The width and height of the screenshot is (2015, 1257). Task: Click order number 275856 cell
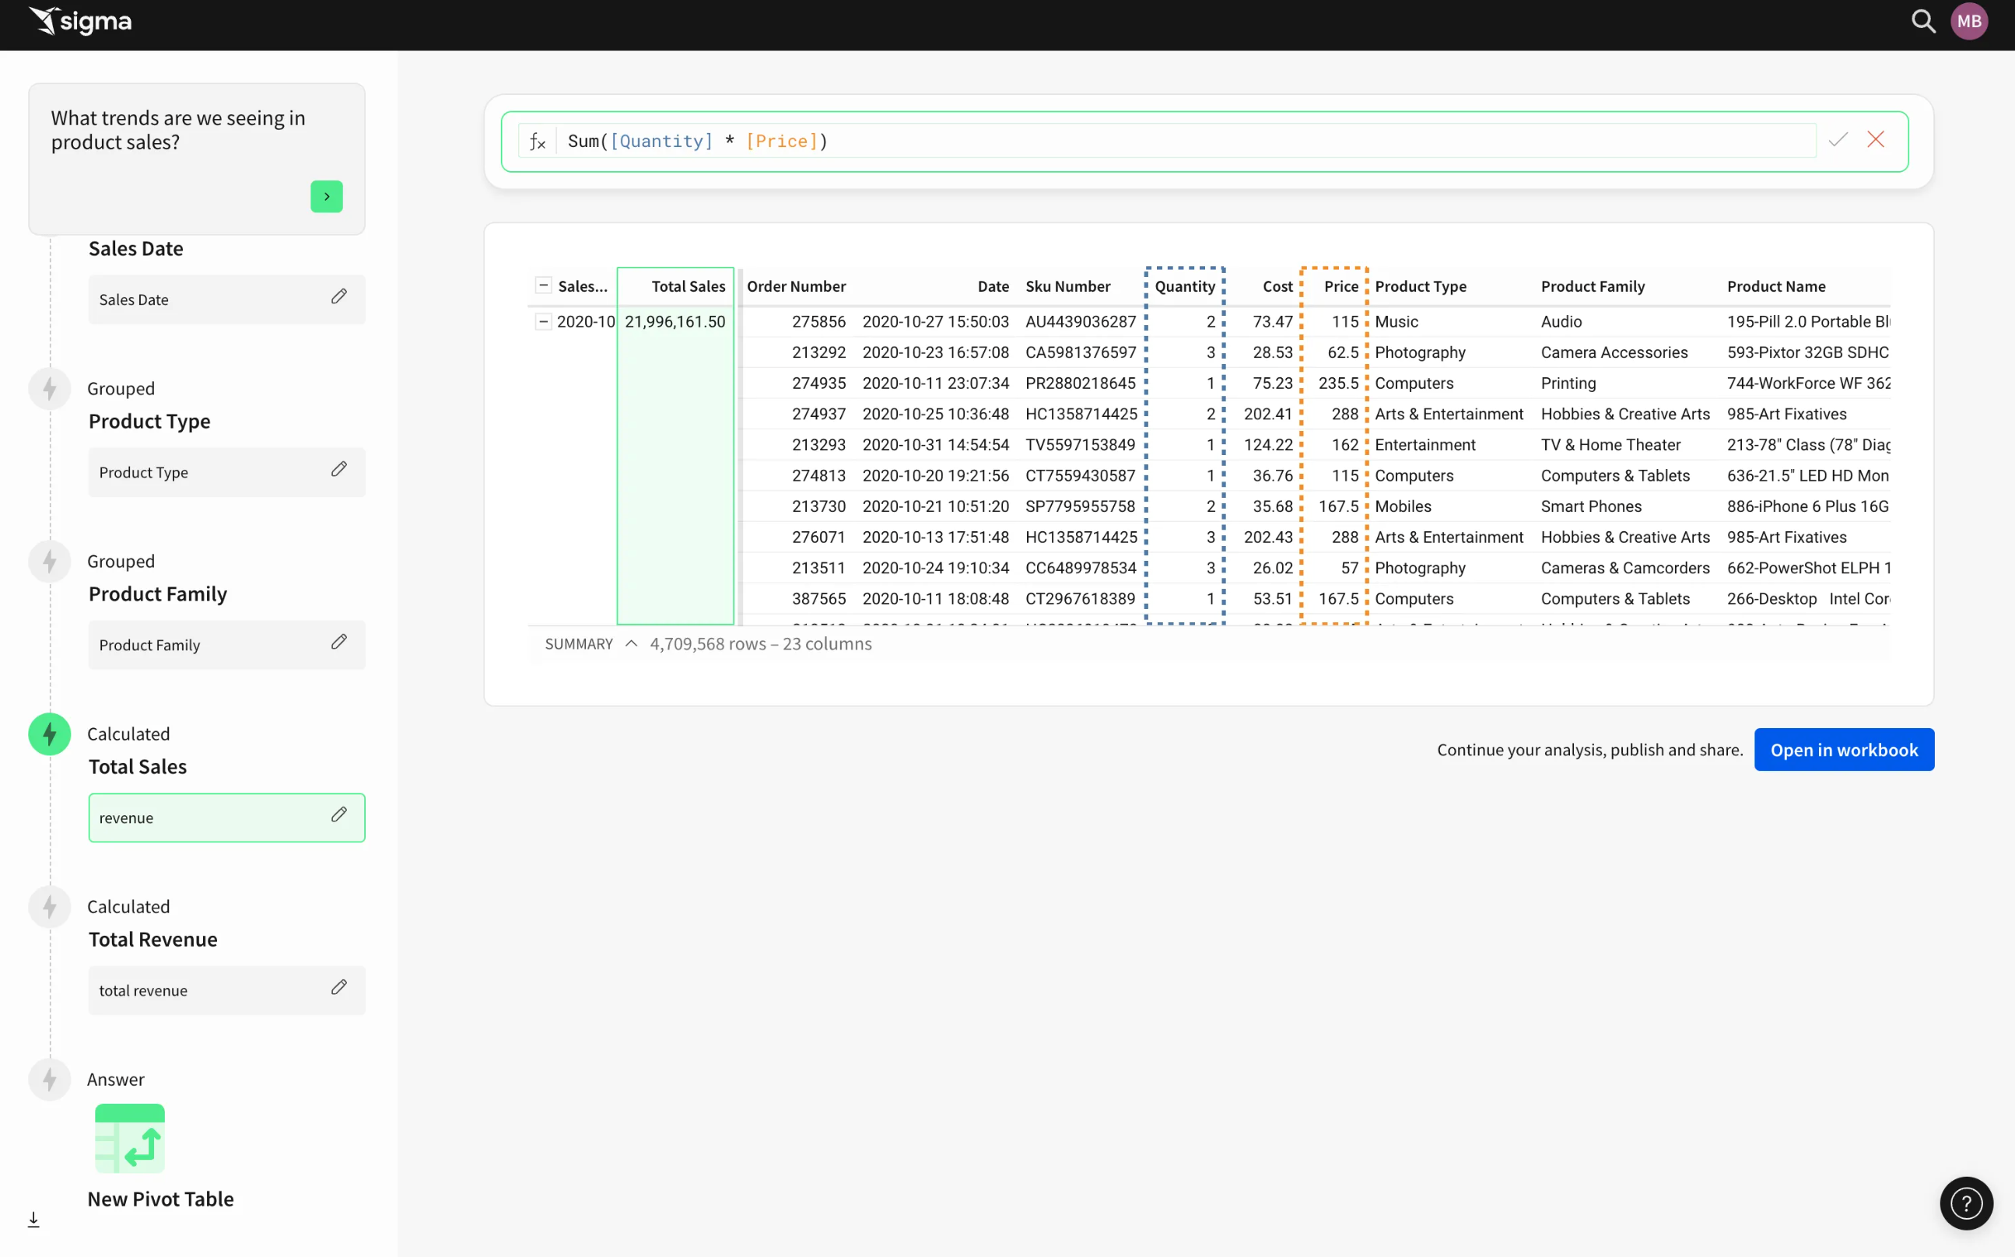818,322
